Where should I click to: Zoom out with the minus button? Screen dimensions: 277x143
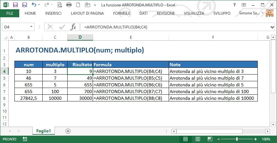click(x=219, y=139)
